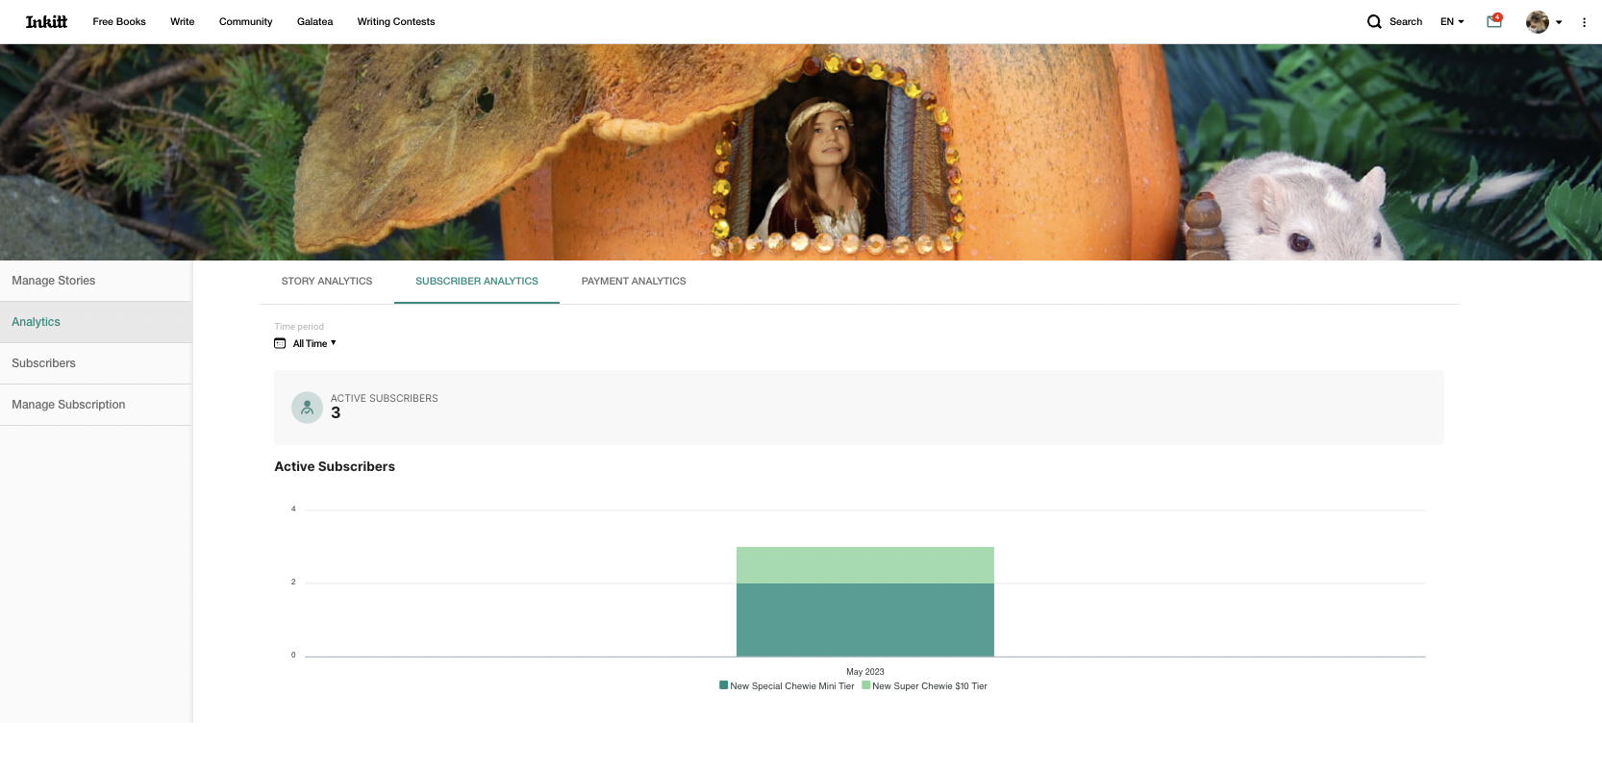The image size is (1602, 769).
Task: Open the three-dot more options menu
Action: (1584, 22)
